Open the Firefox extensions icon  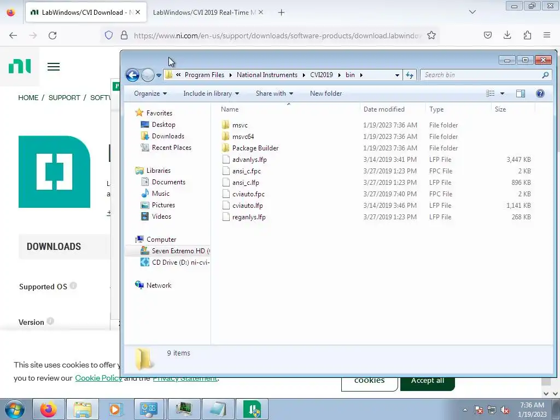[x=527, y=35]
